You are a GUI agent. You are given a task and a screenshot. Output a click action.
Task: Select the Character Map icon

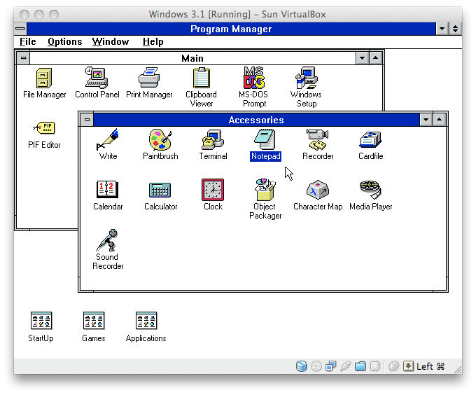(318, 190)
